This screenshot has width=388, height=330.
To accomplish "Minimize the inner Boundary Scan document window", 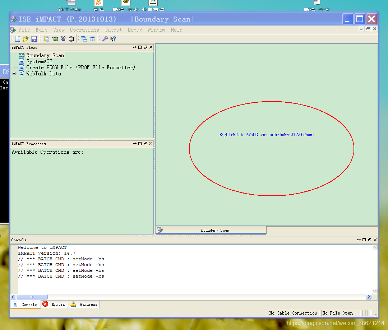I will (x=361, y=29).
